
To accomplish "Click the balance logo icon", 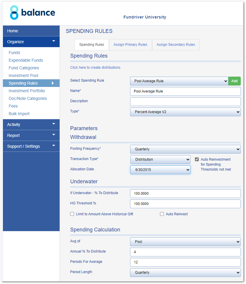I will coord(14,13).
